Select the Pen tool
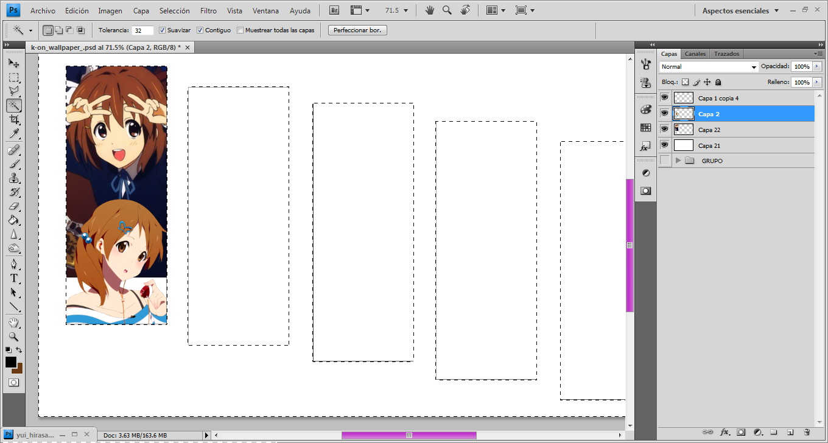 pos(13,264)
